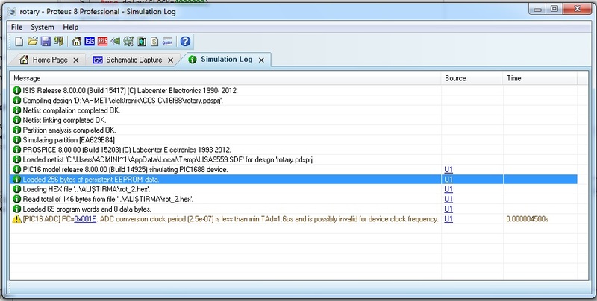Open ISIS schematic capture from toolbar

pyautogui.click(x=90, y=41)
